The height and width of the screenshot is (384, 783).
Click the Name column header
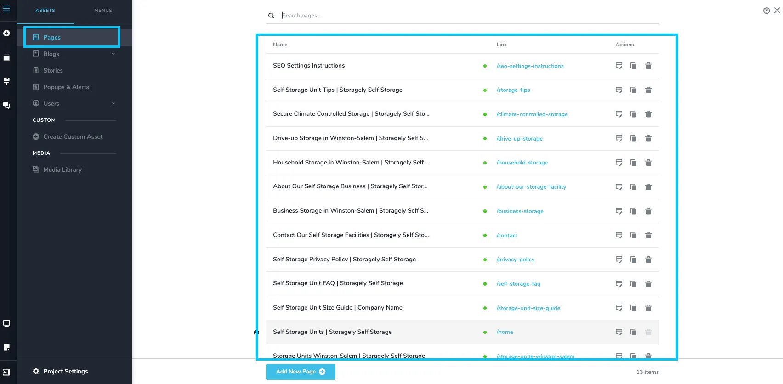280,45
